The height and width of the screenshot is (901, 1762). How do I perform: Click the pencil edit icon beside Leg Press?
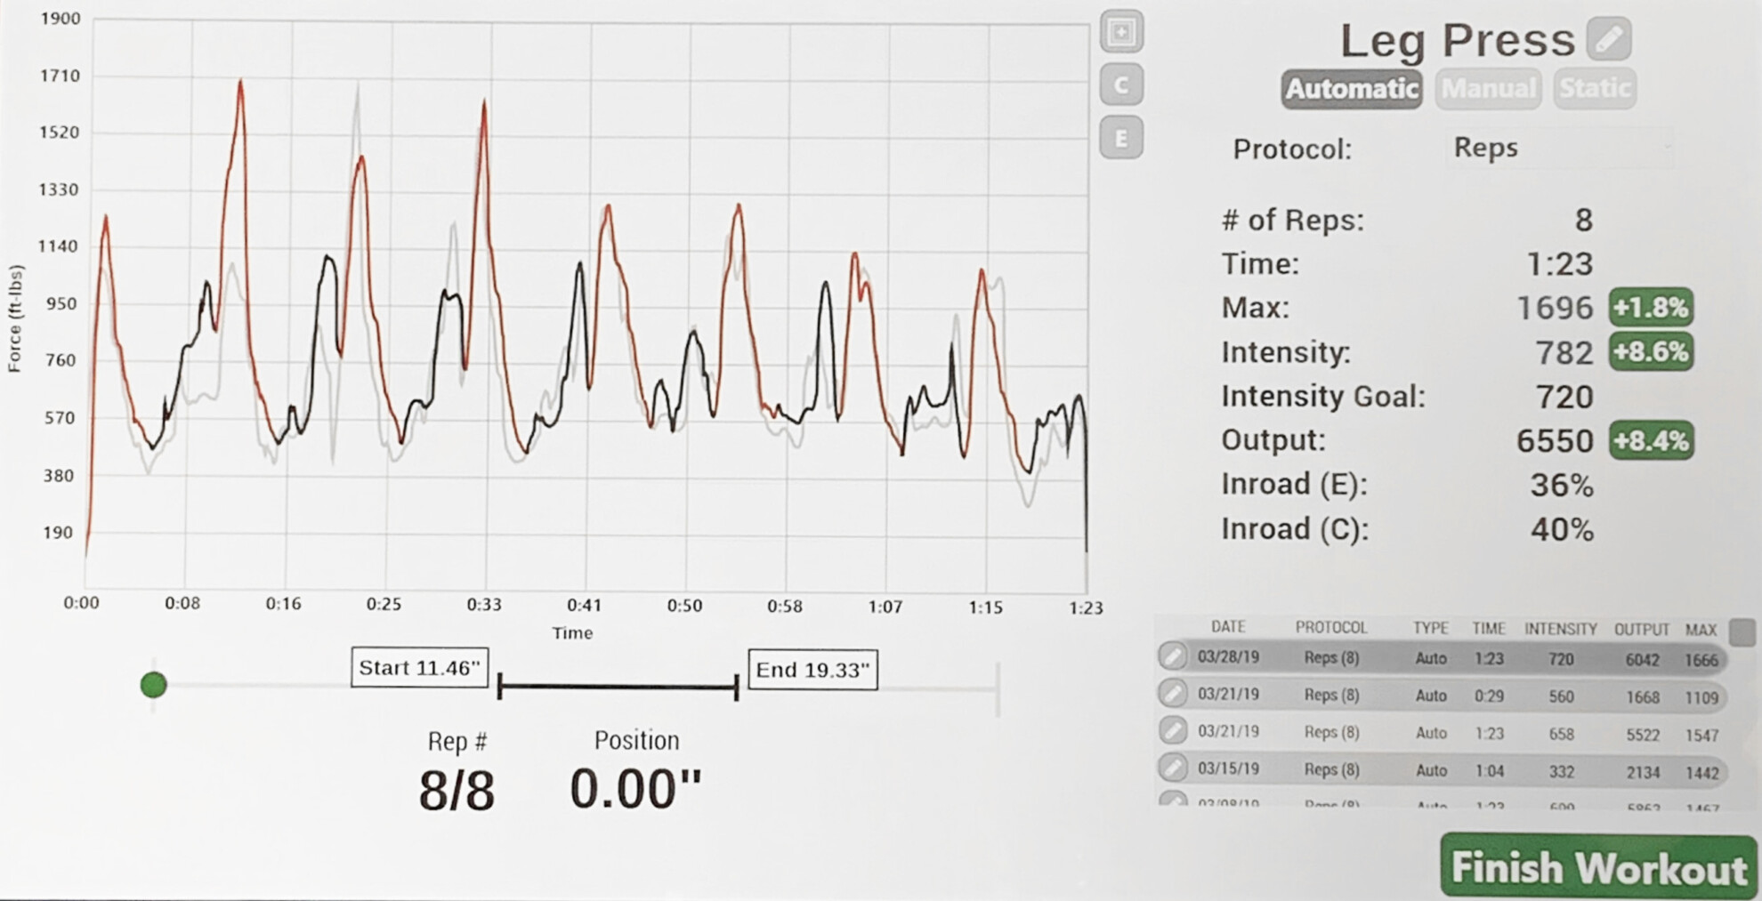[1609, 38]
